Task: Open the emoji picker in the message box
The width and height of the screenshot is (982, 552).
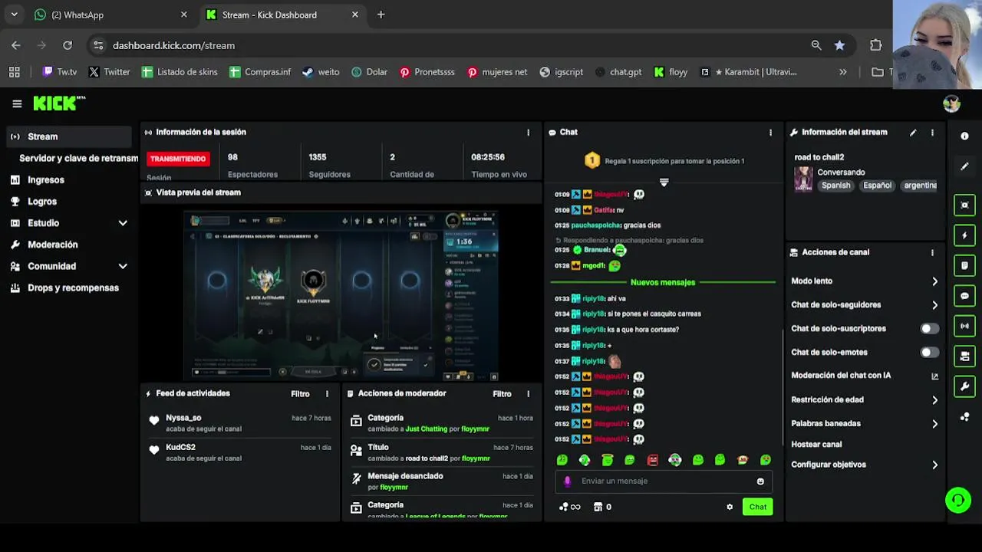Action: pyautogui.click(x=760, y=481)
